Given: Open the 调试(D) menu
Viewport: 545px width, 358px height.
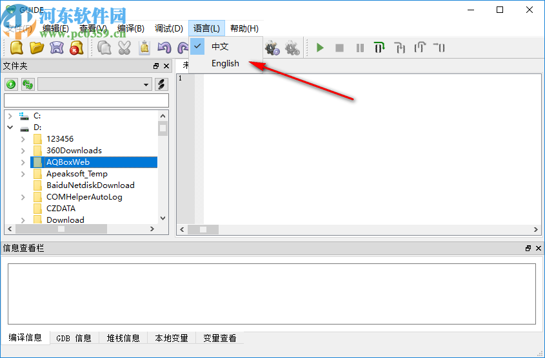Looking at the screenshot, I should click(169, 28).
